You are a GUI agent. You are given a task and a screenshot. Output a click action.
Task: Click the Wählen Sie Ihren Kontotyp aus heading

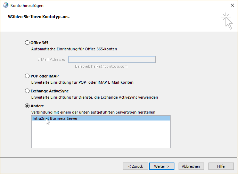39,17
